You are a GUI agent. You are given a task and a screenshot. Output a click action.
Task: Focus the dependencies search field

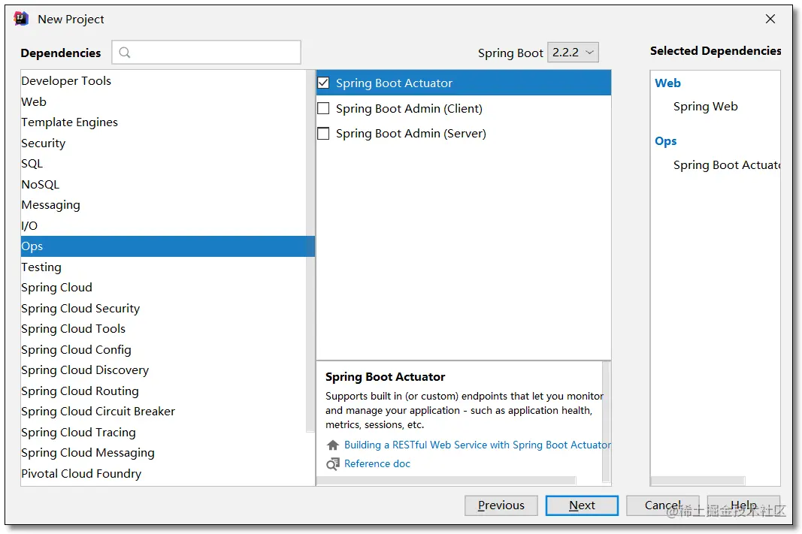206,52
